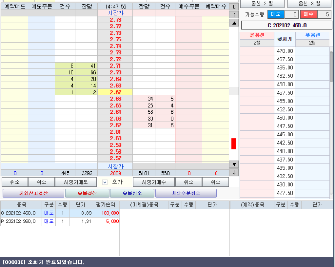Click 취소 under 매도주문 column
Viewport: 335px width, 267px height.
click(41, 182)
